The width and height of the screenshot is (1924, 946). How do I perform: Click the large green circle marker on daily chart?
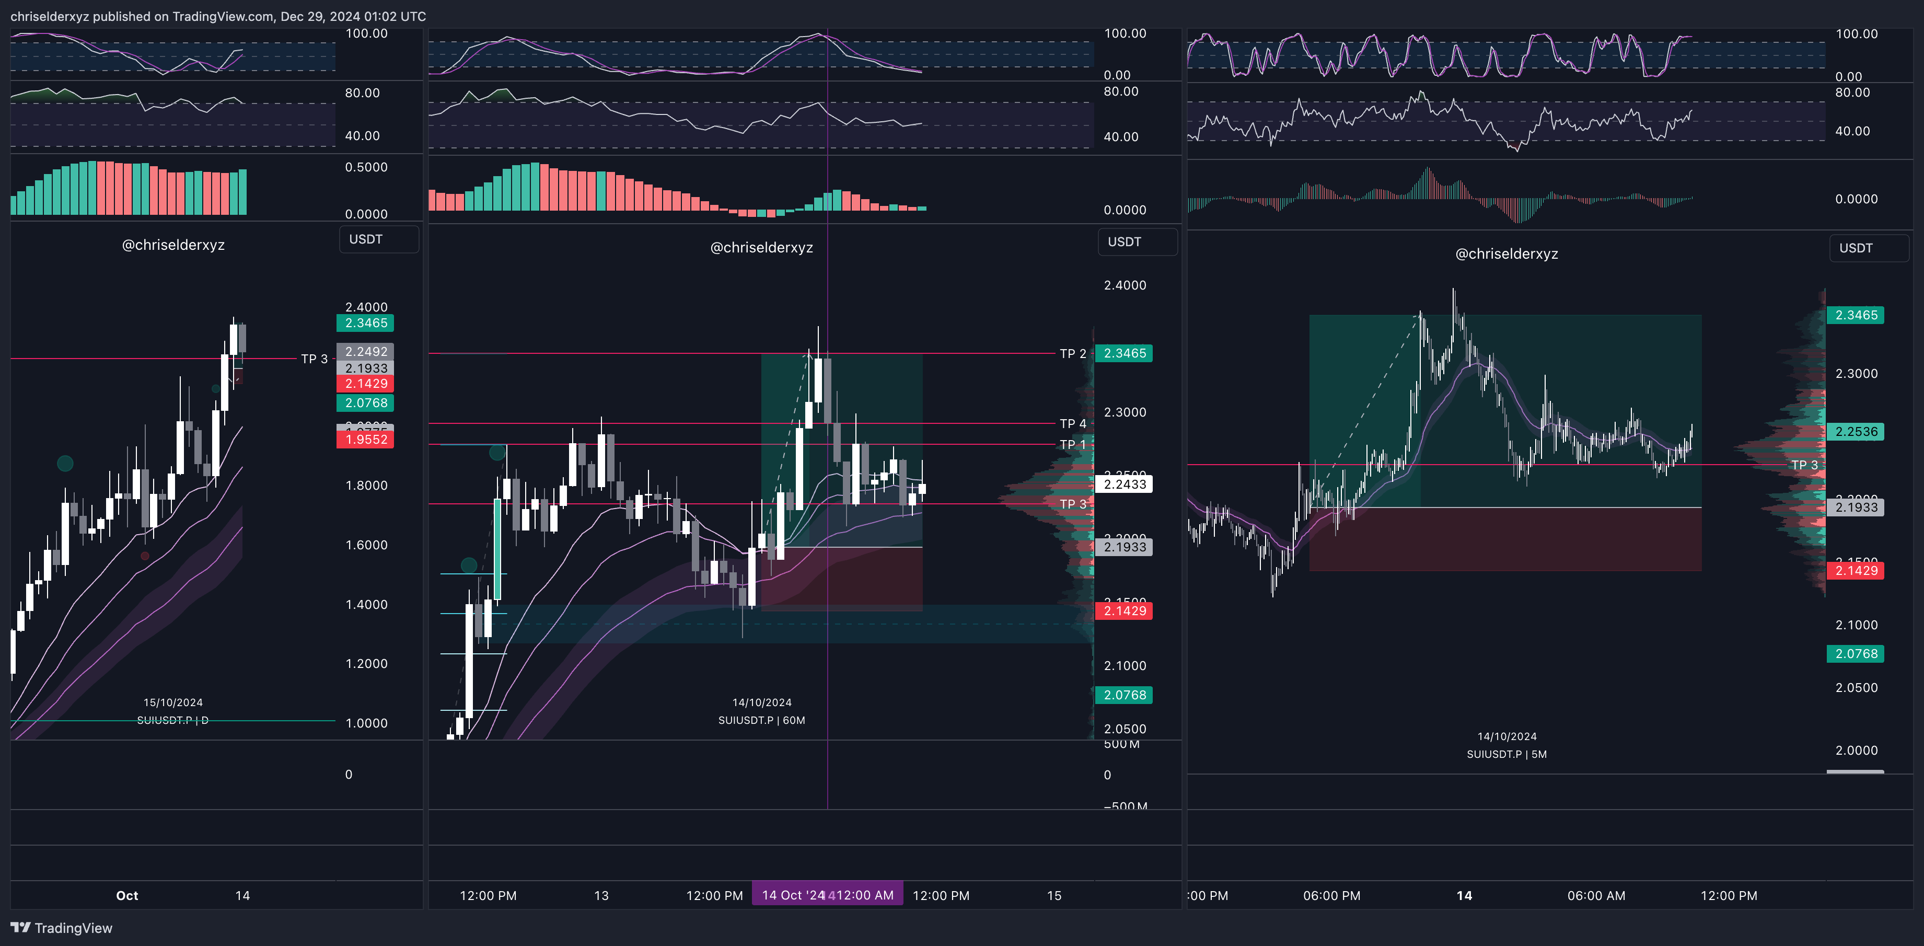tap(65, 463)
